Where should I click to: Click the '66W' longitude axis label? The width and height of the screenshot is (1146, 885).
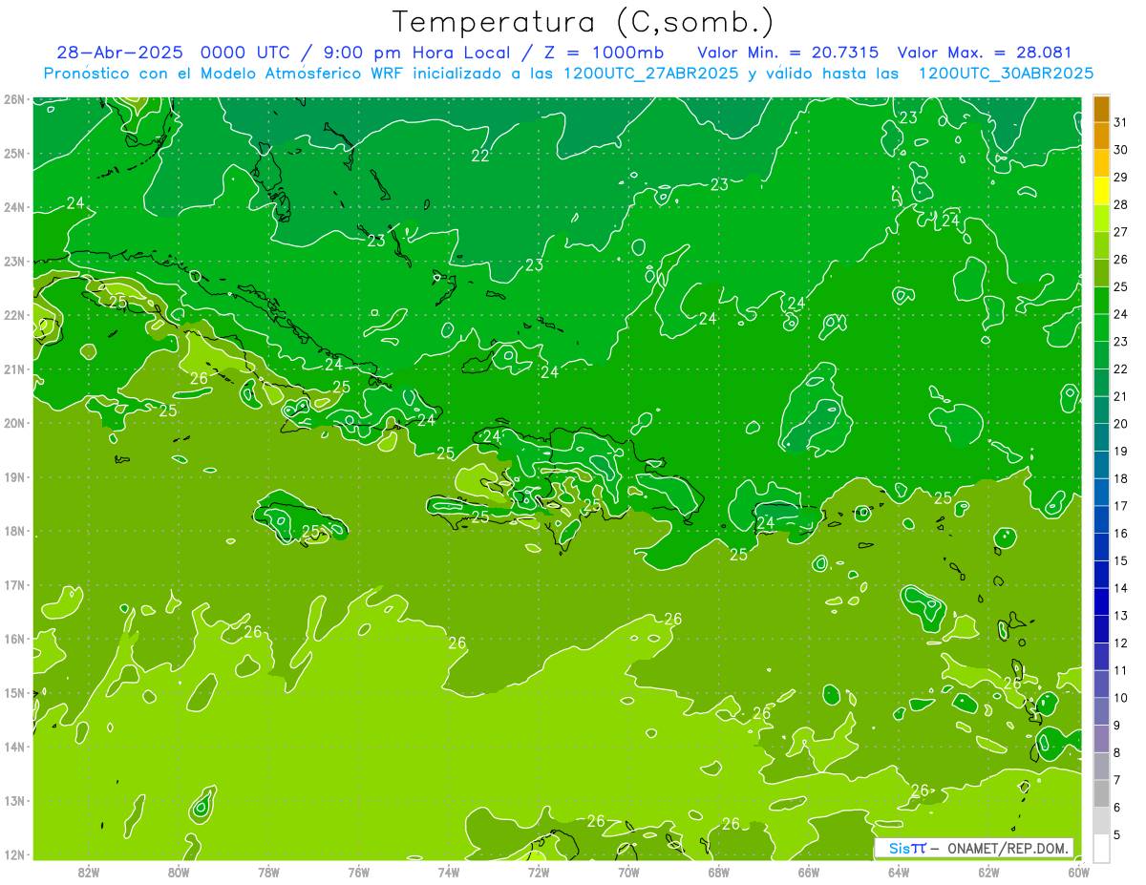coord(809,873)
